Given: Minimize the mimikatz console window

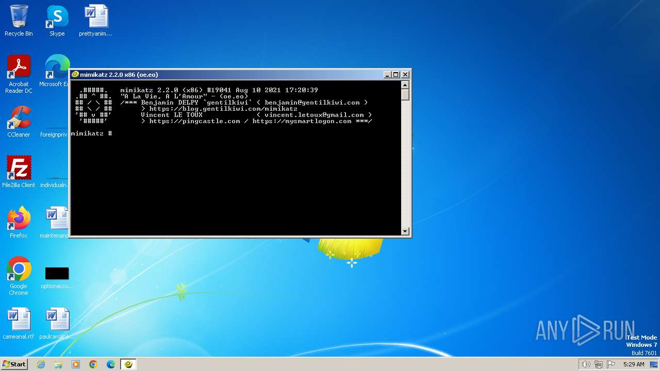Looking at the screenshot, I should [387, 75].
